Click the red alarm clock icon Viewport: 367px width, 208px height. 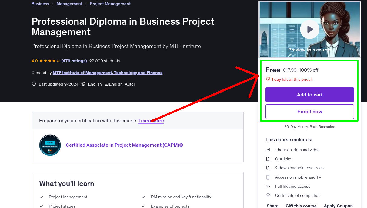(x=268, y=78)
